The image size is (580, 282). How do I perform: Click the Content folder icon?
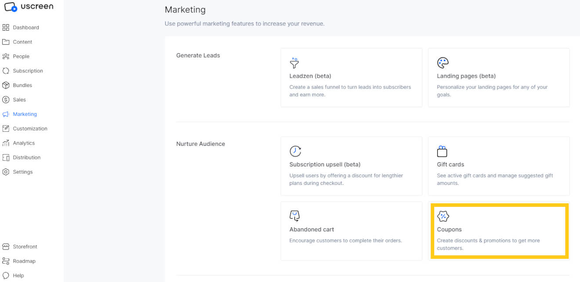click(6, 42)
